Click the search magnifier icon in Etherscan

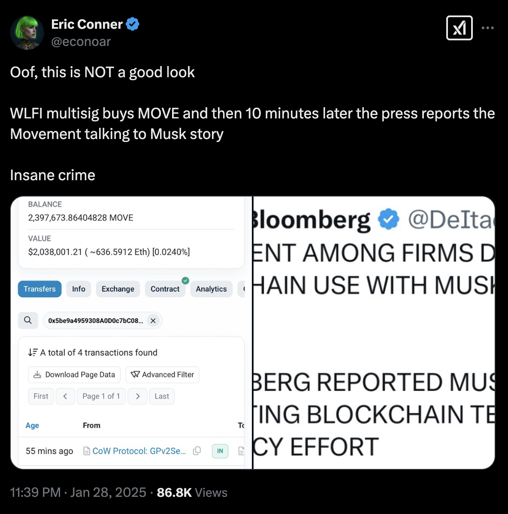point(28,320)
